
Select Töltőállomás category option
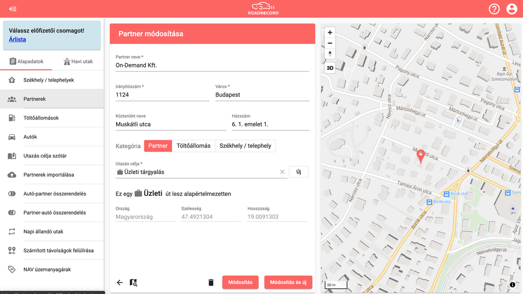click(194, 146)
